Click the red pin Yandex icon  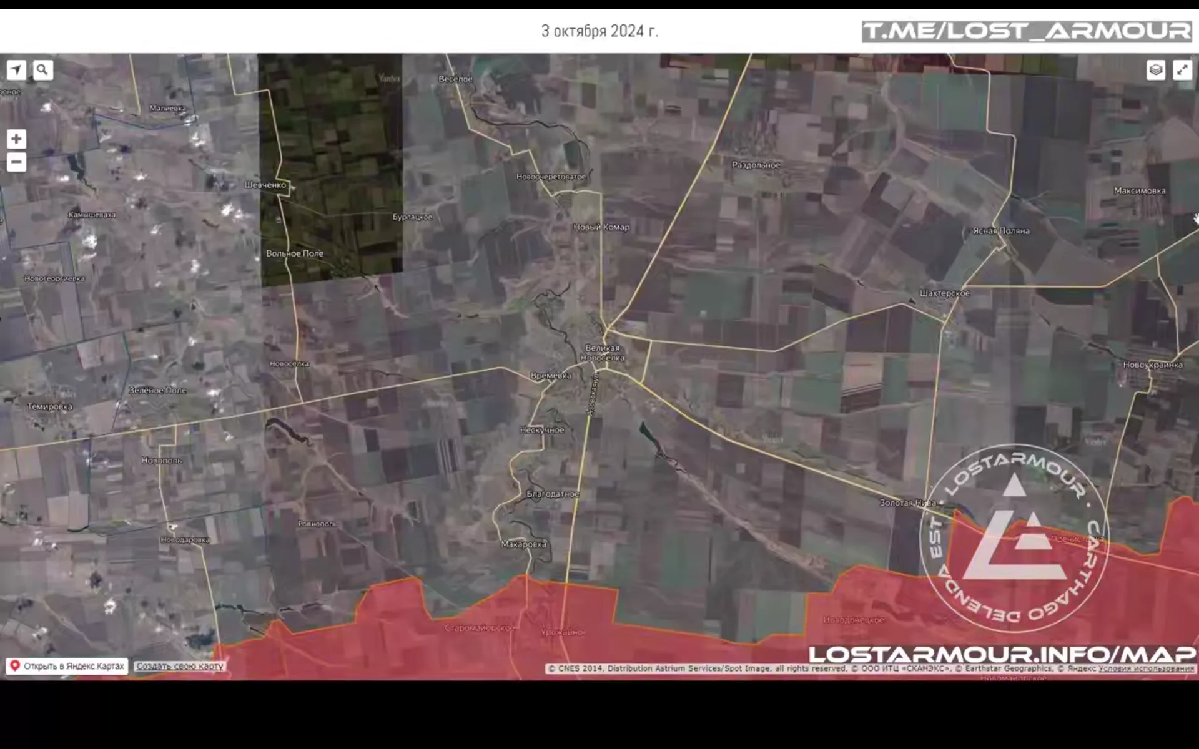(15, 666)
